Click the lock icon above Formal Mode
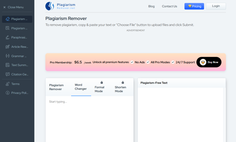This screenshot has height=142, width=236. 102,83
